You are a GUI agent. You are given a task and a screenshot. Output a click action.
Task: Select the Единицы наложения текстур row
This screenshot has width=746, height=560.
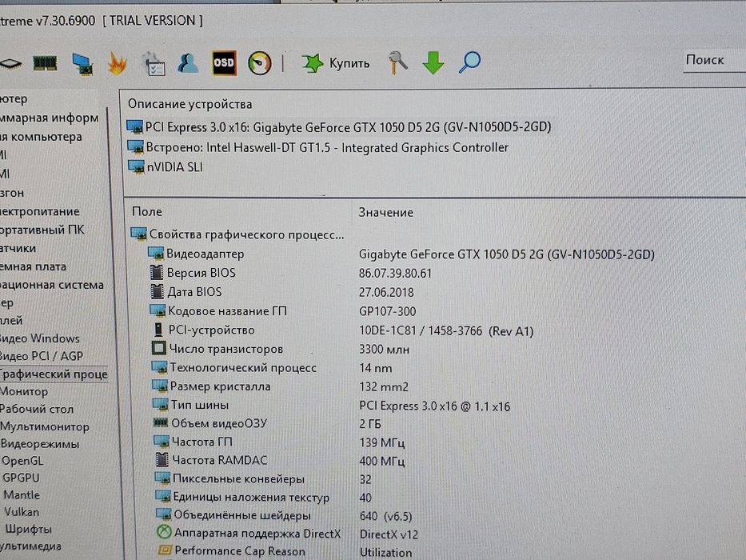pos(264,497)
